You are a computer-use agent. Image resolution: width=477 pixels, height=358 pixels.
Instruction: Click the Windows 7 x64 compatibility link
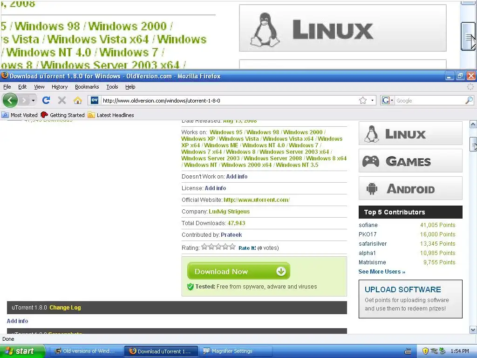201,151
